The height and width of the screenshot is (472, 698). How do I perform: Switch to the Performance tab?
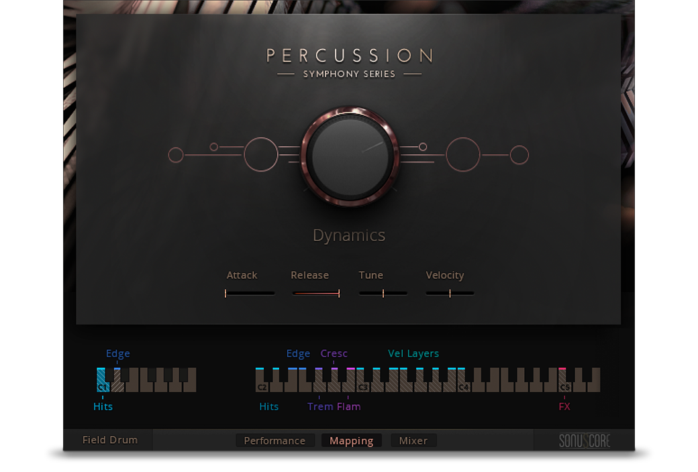(275, 440)
